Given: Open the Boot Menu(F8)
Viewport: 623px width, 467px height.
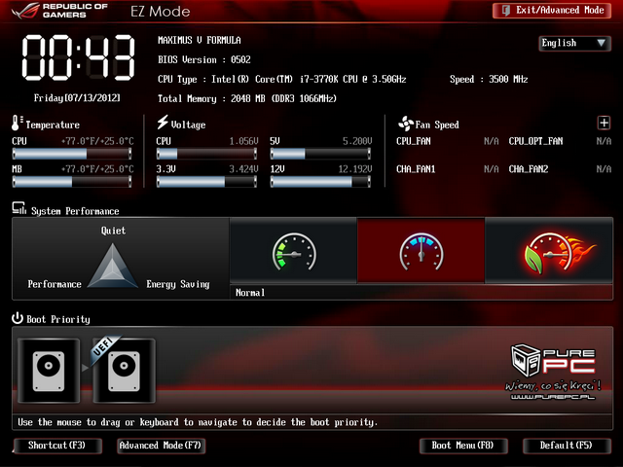Looking at the screenshot, I should pyautogui.click(x=463, y=446).
